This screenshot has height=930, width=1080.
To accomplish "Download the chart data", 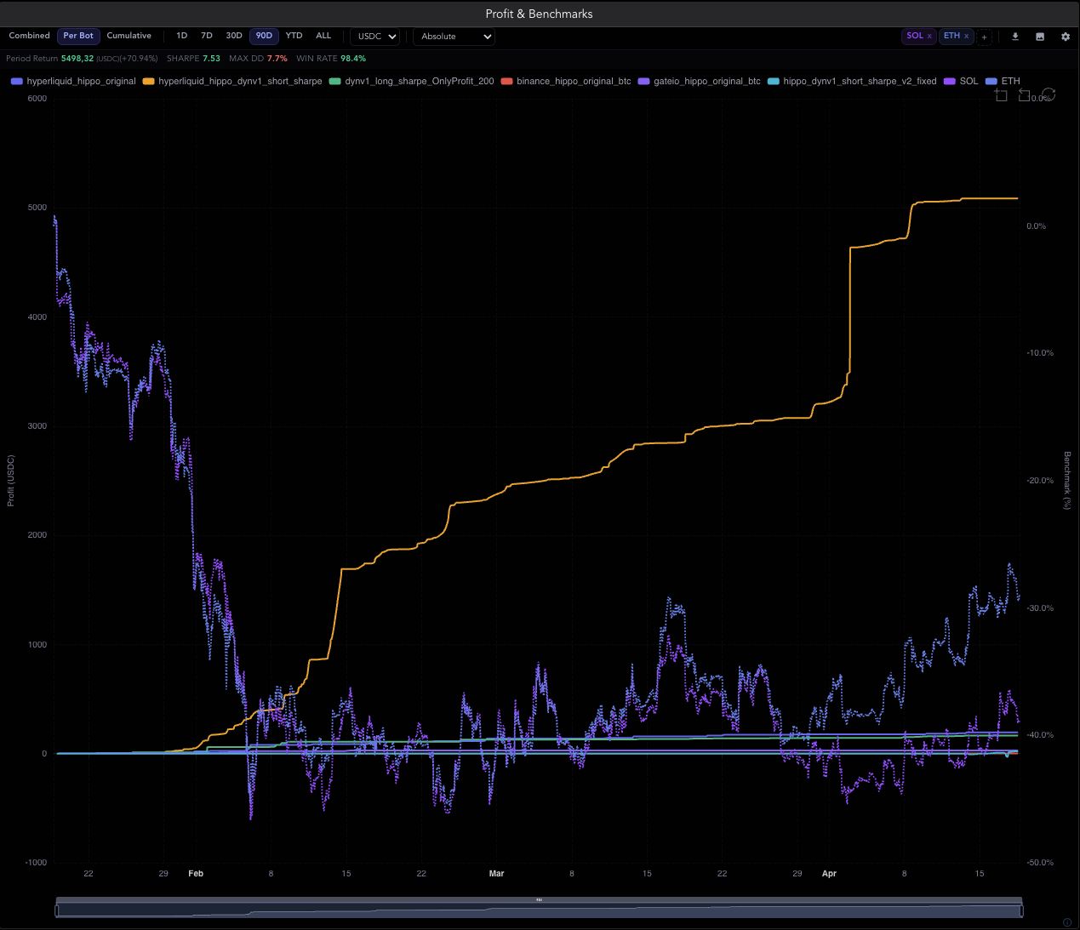I will (x=1014, y=37).
